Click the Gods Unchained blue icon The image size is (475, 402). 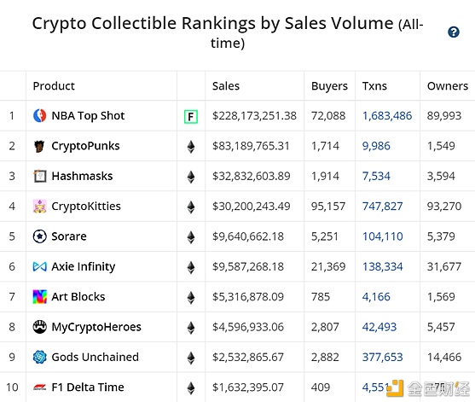[40, 357]
